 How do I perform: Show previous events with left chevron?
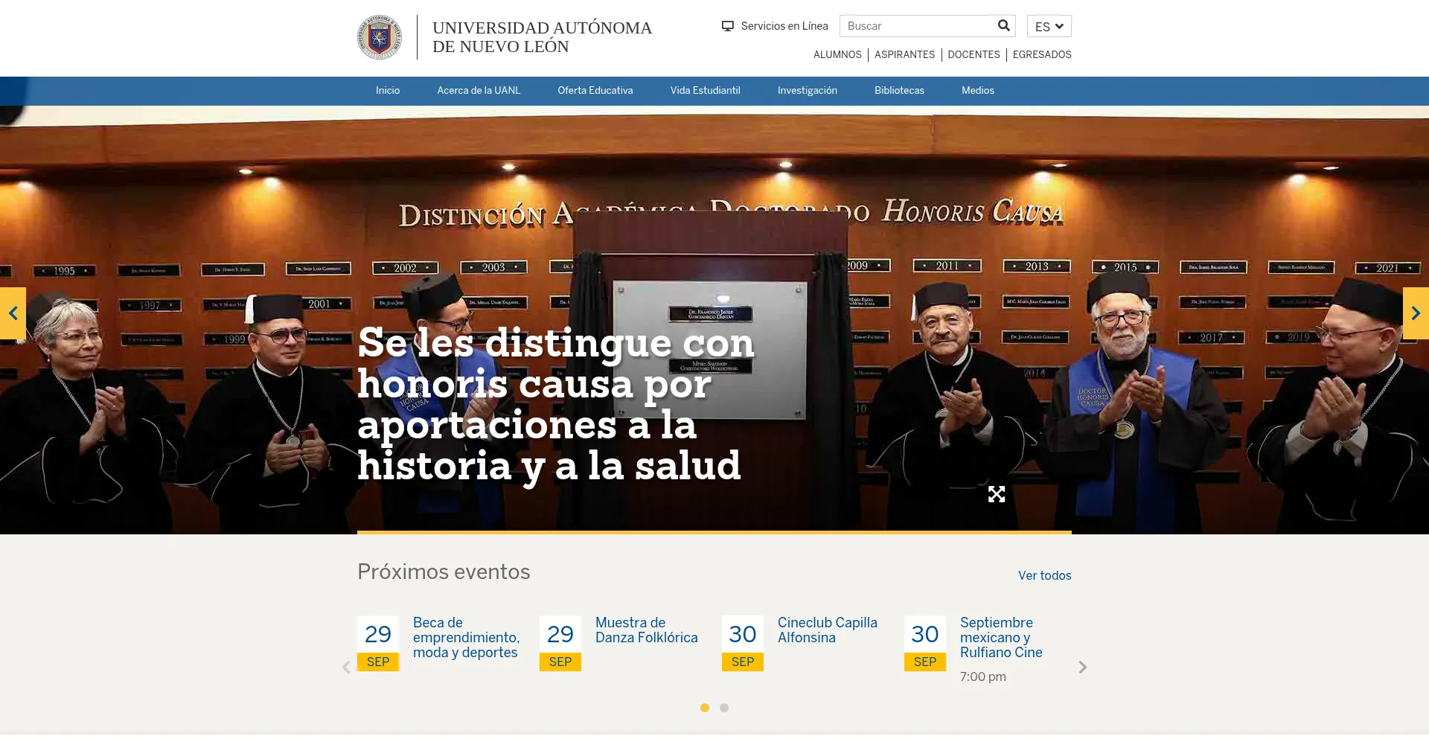click(346, 667)
